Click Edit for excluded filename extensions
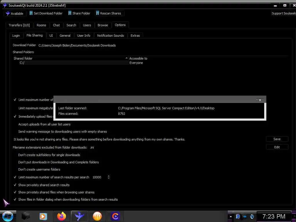The height and width of the screenshot is (222, 296). point(277,147)
